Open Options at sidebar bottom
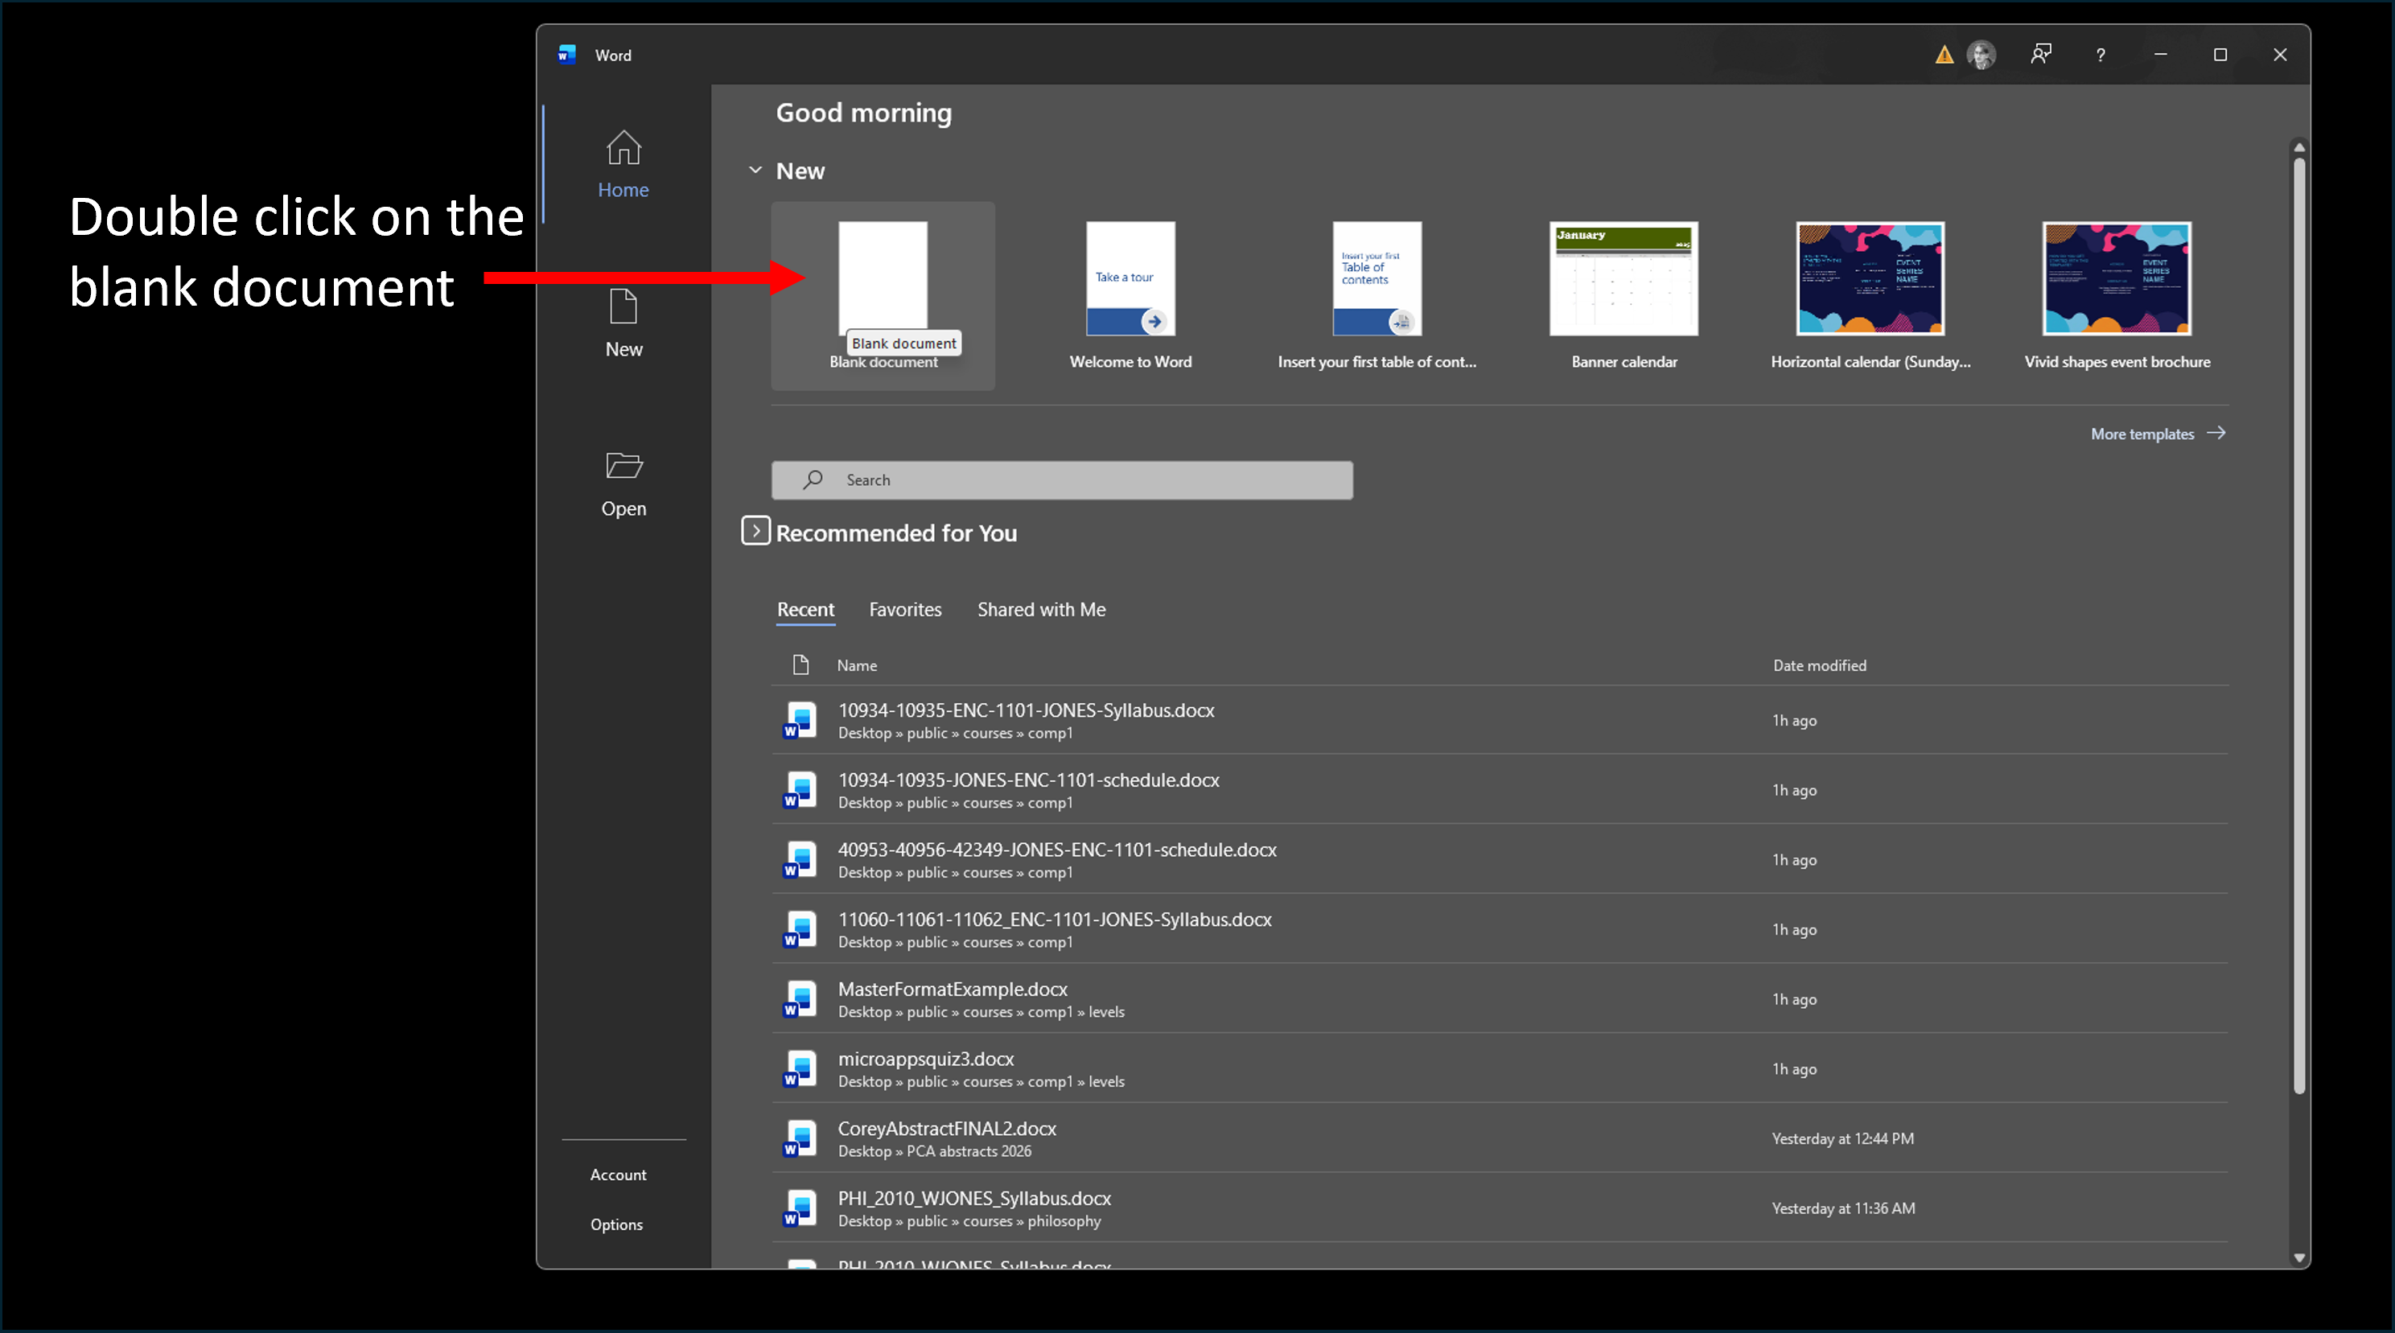This screenshot has height=1333, width=2395. click(616, 1224)
